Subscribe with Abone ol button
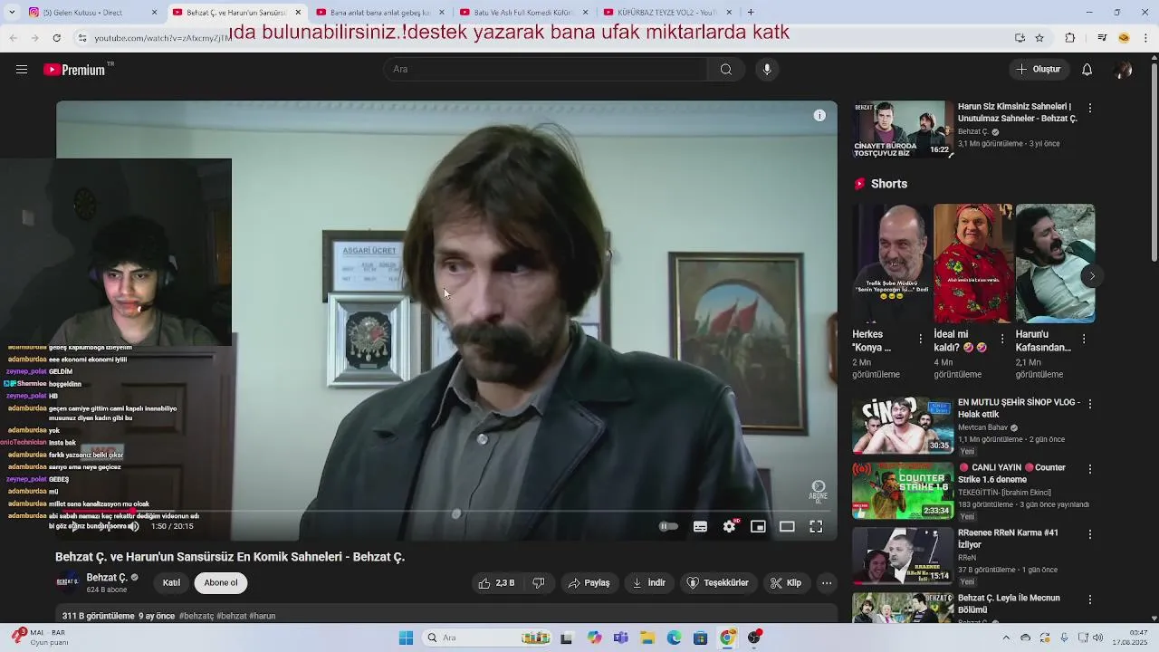1159x652 pixels. 221,583
